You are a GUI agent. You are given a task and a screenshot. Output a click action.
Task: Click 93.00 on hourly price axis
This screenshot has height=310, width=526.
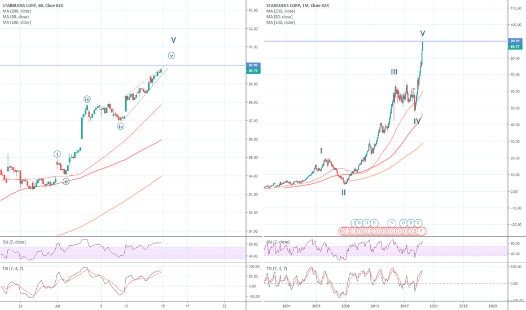pyautogui.click(x=253, y=10)
